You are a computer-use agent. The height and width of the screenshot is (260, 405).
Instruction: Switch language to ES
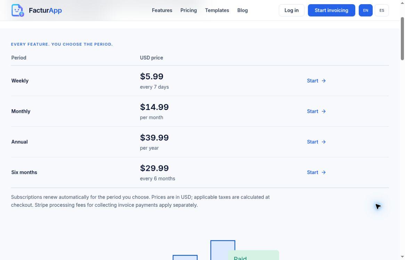[382, 10]
